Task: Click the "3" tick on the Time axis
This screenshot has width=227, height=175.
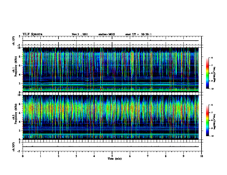Action: pos(76,156)
